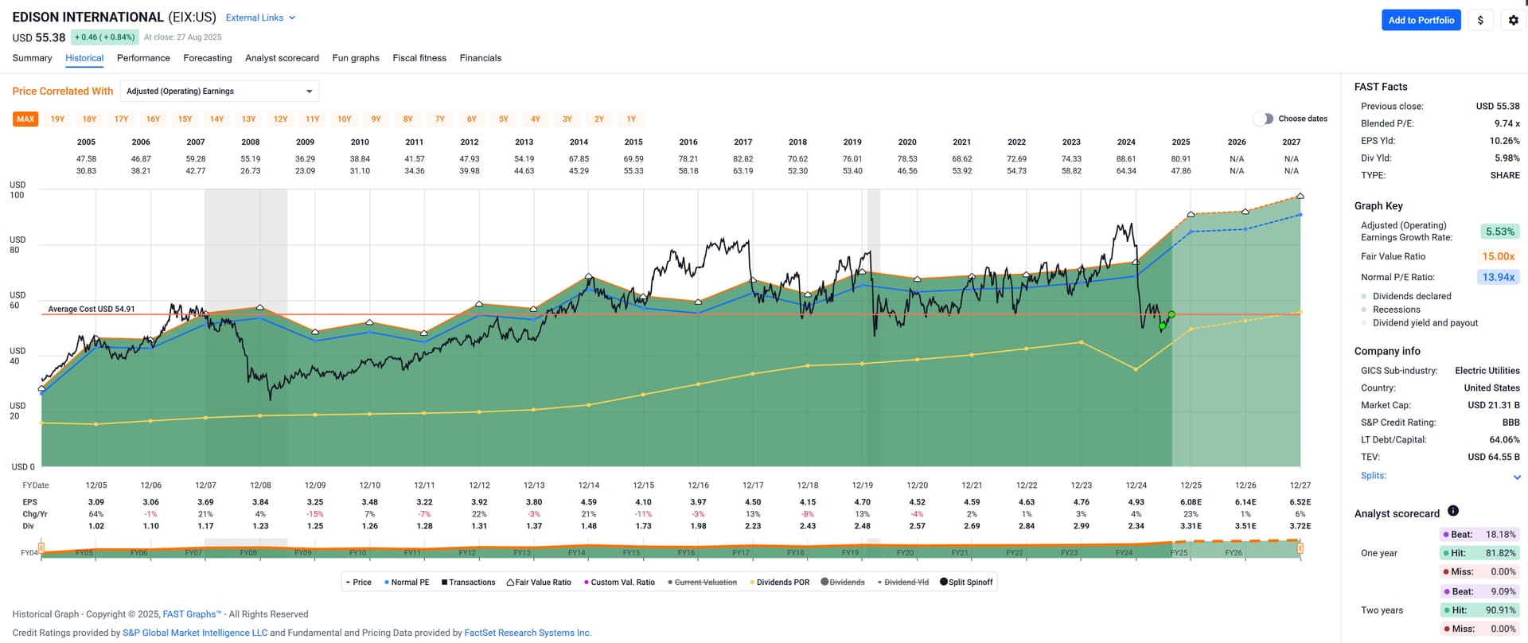
Task: Click the Analyst scorecard info icon
Action: pos(1452,511)
